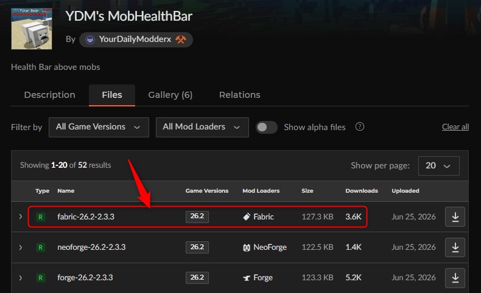Download the fabric-26.2-2.3.3 file
Image resolution: width=481 pixels, height=293 pixels.
455,217
